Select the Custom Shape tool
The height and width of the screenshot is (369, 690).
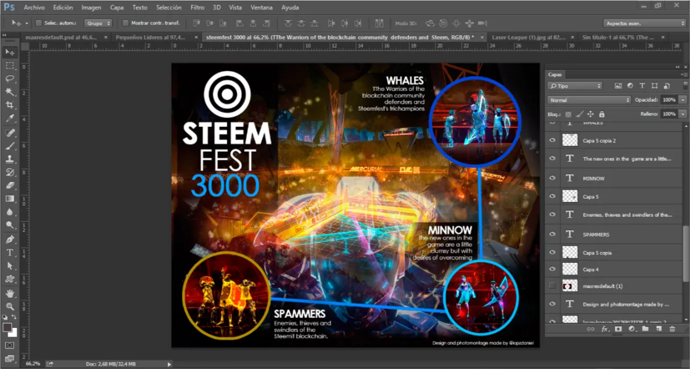click(x=10, y=279)
